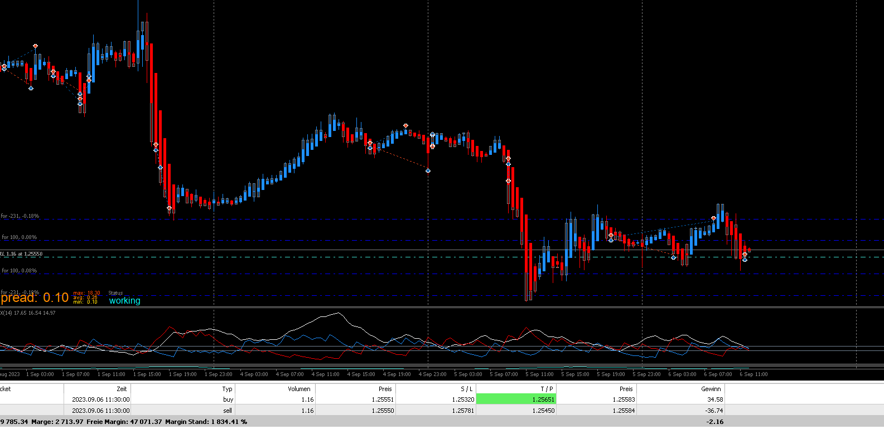Viewport: 884px width, 439px height.
Task: Click the sell row time 2023.09.06 11:30:00
Action: (x=101, y=411)
